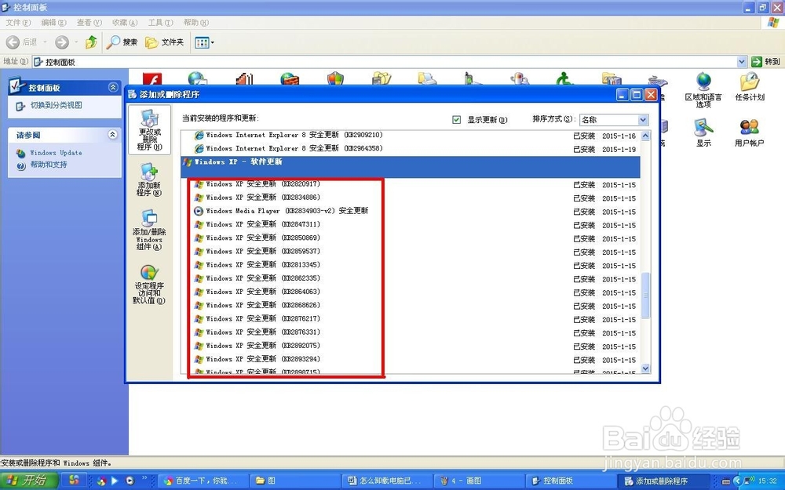The image size is (785, 490).
Task: Collapse the 控制面板 side panel section
Action: [112, 88]
